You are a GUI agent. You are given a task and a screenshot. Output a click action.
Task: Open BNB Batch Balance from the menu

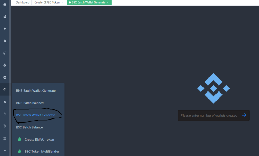(30, 103)
